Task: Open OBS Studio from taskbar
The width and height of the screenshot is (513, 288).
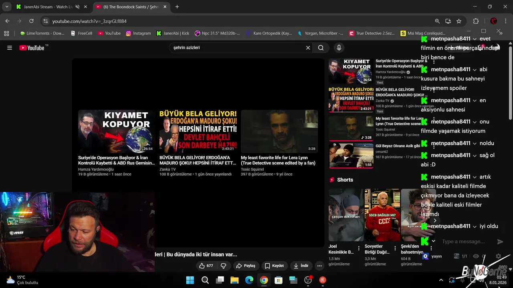Action: 308,280
